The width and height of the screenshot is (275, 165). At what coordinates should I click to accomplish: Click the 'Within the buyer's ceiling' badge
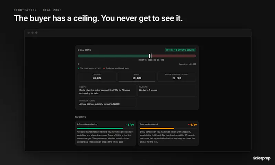tap(180, 50)
